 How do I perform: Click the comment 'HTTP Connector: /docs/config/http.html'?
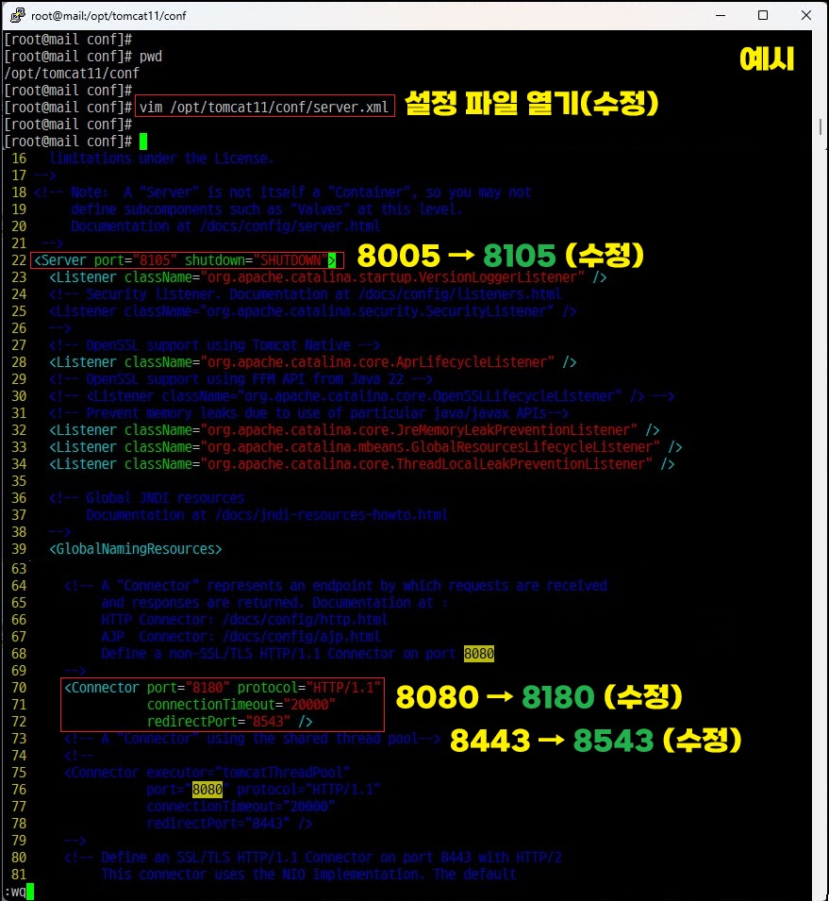[x=244, y=620]
